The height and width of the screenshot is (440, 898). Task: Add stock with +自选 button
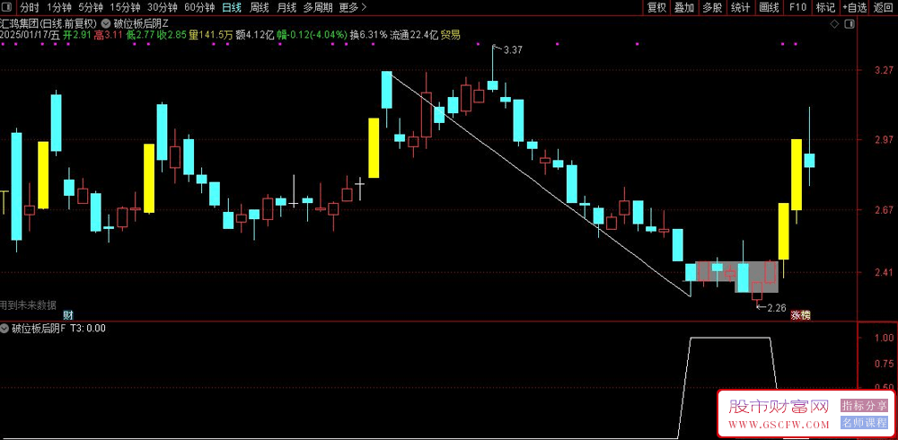pos(855,7)
